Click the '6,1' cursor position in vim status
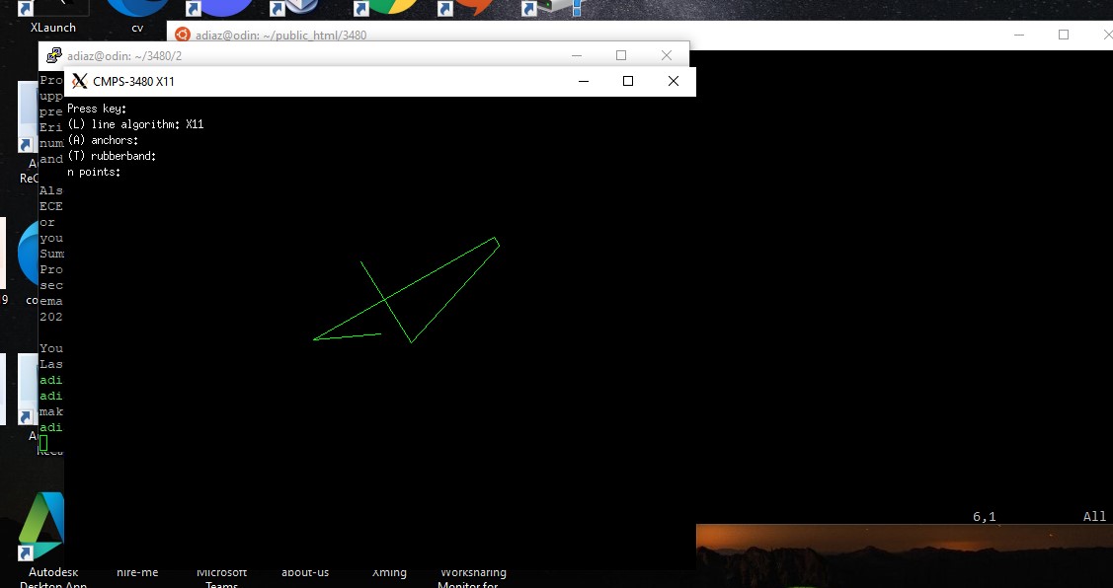This screenshot has width=1113, height=588. (x=984, y=517)
